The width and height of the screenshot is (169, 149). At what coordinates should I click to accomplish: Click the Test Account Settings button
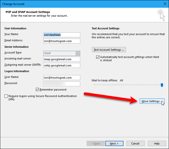click(109, 50)
